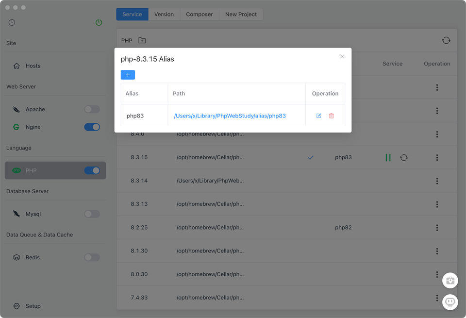Open the New Project tab
Viewport: 466px width, 318px height.
click(x=241, y=14)
